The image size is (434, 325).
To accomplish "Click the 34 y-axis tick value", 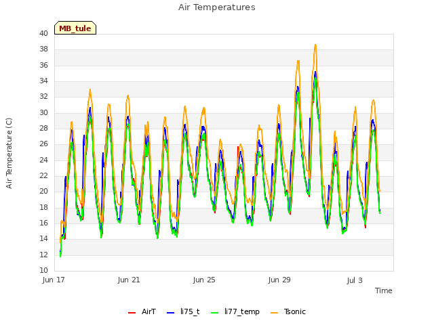I will click(x=43, y=81).
